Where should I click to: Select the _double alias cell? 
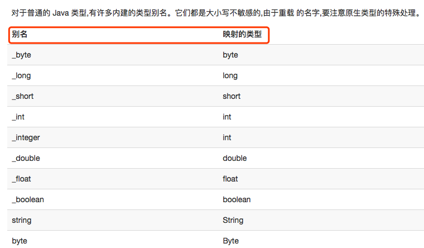(x=26, y=158)
